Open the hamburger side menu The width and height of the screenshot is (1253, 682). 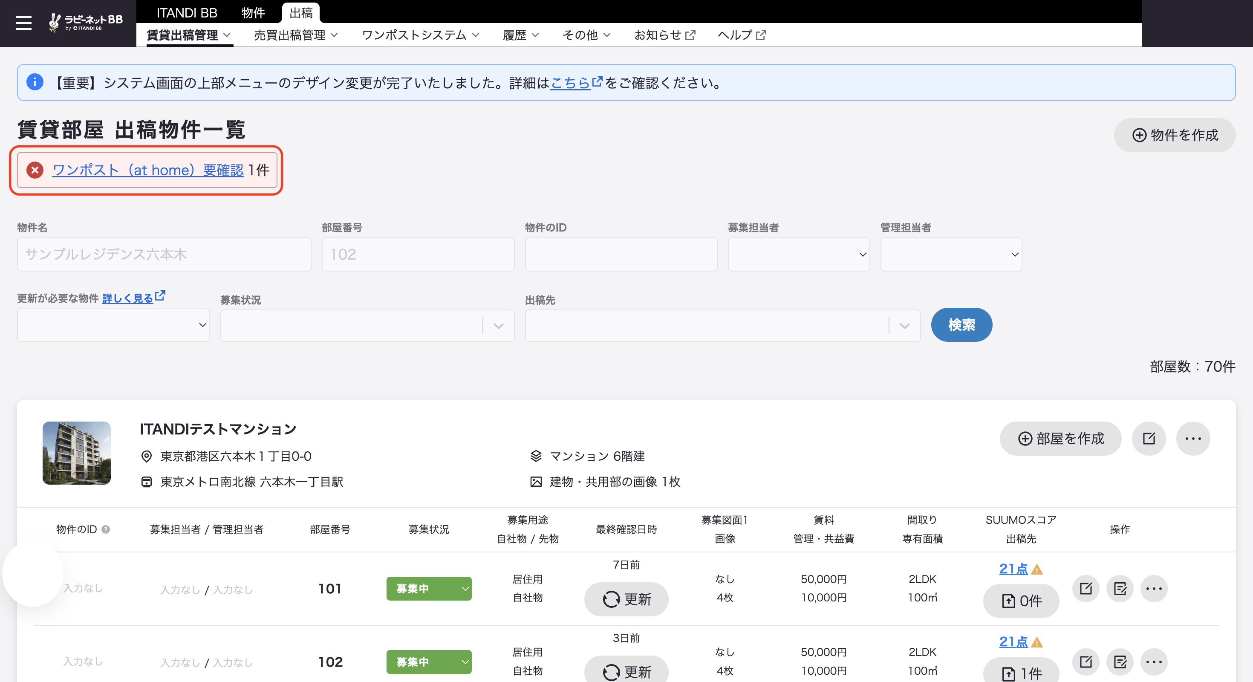point(23,22)
